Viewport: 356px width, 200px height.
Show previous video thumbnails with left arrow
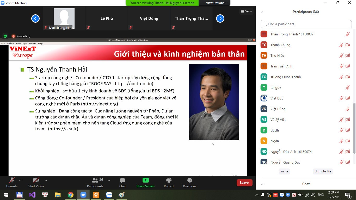[35, 18]
